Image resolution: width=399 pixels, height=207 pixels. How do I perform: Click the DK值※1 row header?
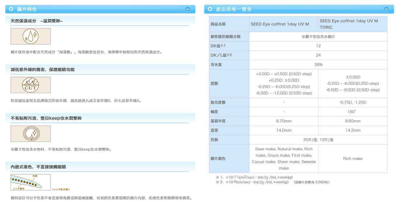click(229, 46)
